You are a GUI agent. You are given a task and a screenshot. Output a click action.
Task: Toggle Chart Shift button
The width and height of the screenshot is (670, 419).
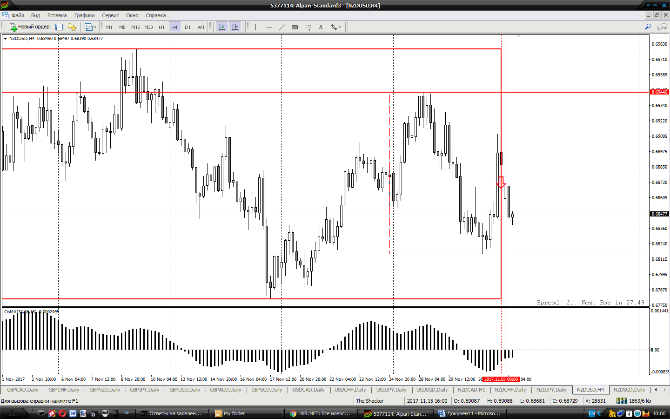tap(235, 27)
